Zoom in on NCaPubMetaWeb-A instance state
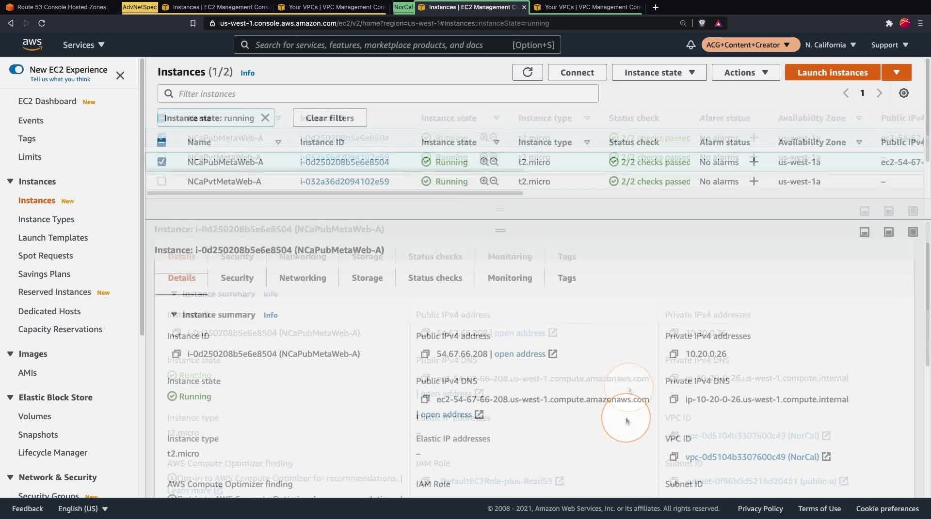Screen dimensions: 931x519 (x=484, y=161)
